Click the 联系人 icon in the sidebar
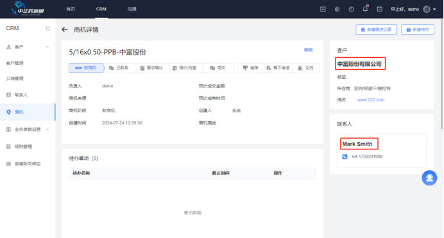444x238 pixels. coord(8,95)
